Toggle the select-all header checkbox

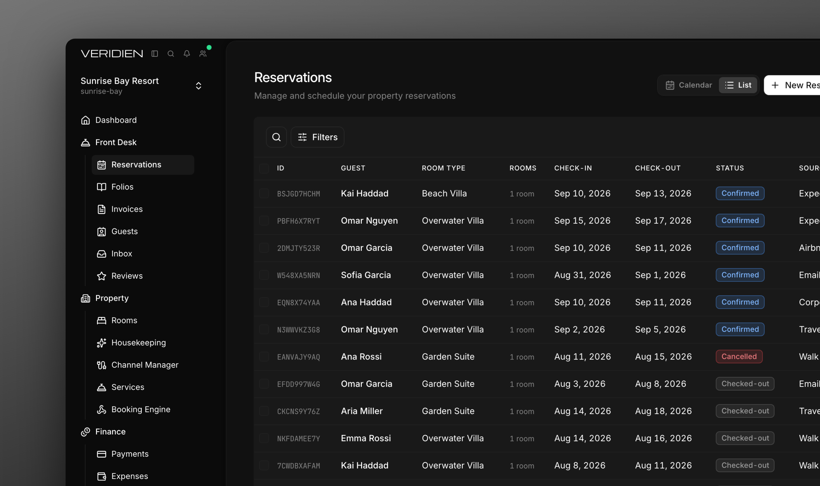click(264, 168)
